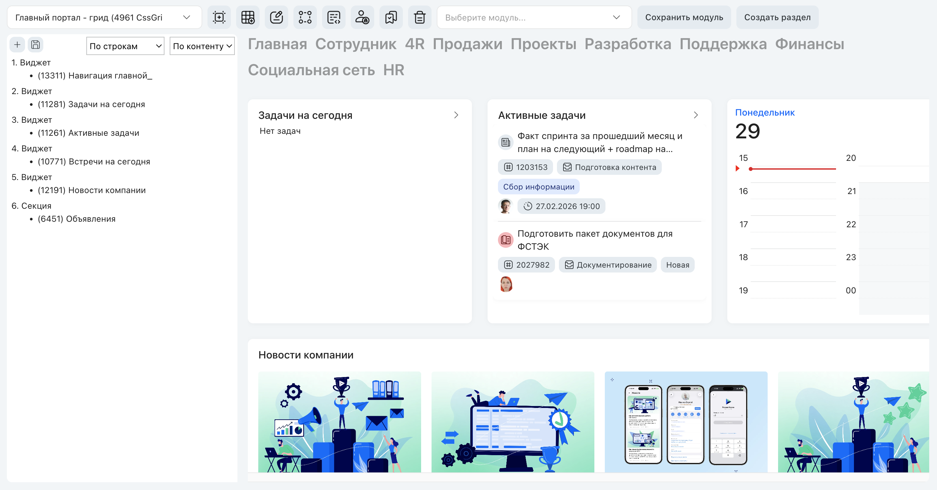This screenshot has width=937, height=490.
Task: Open the Поддержка navigation tab
Action: click(723, 44)
